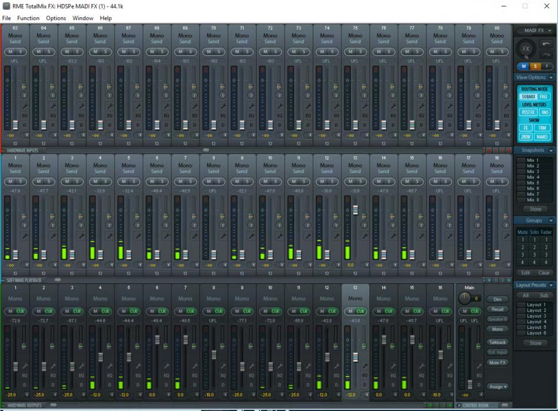The width and height of the screenshot is (558, 411).
Task: Open wrench settings on playback channel 10
Action: click(280, 236)
